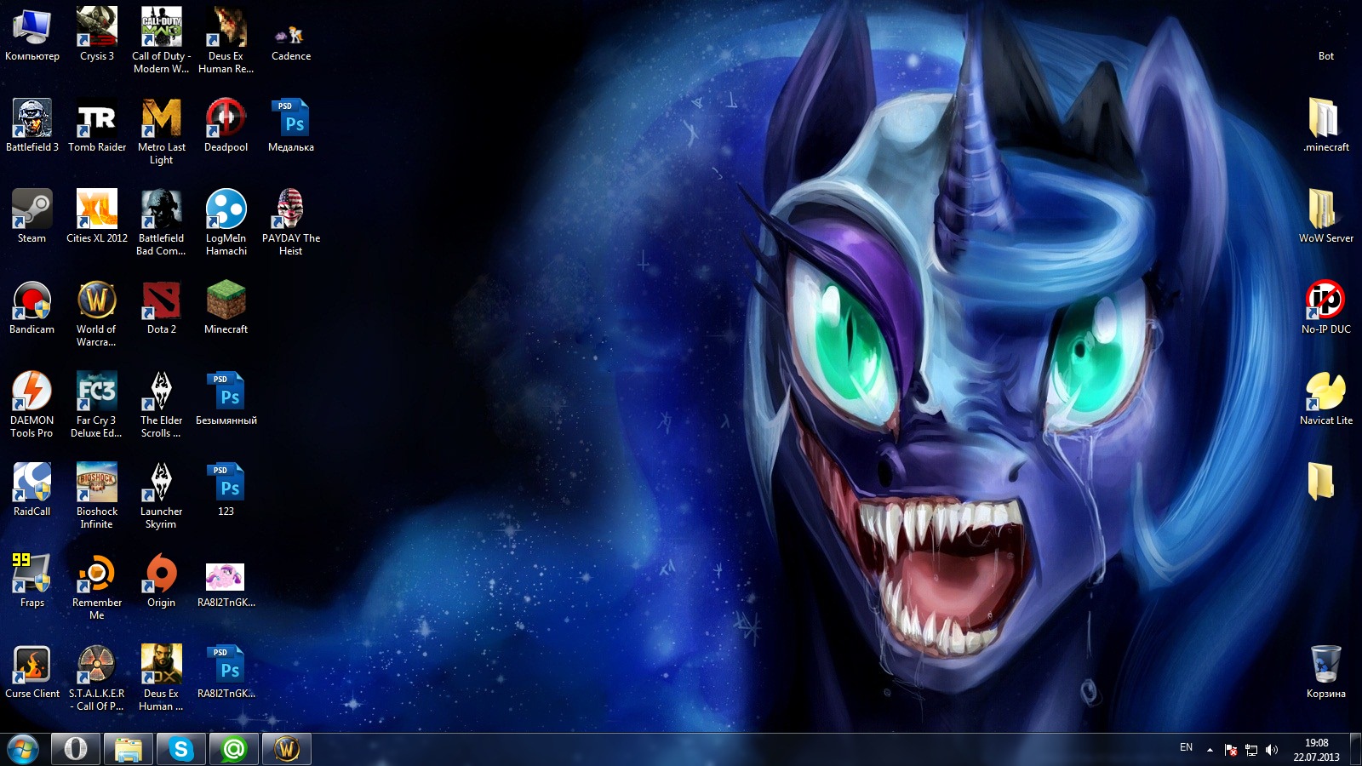
Task: Open Windows Explorer from taskbar
Action: click(x=129, y=749)
